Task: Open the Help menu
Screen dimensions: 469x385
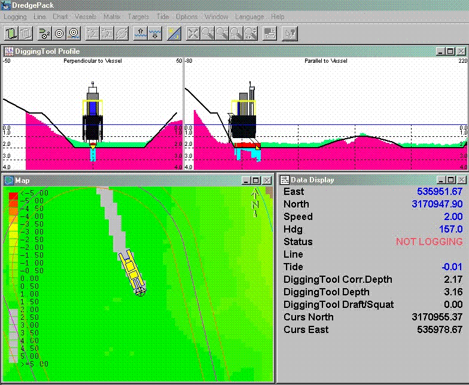Action: [x=278, y=17]
